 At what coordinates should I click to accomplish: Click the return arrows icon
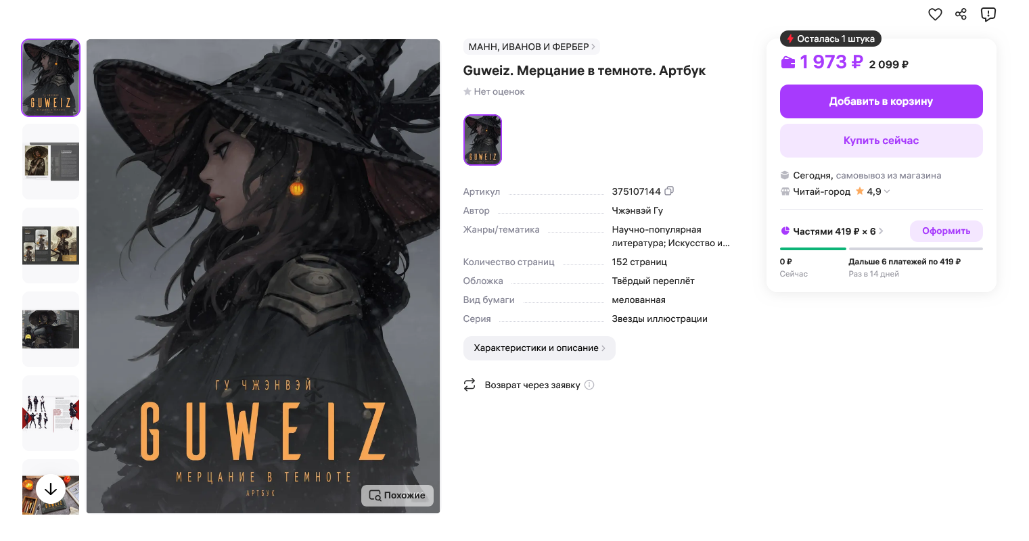(x=470, y=385)
